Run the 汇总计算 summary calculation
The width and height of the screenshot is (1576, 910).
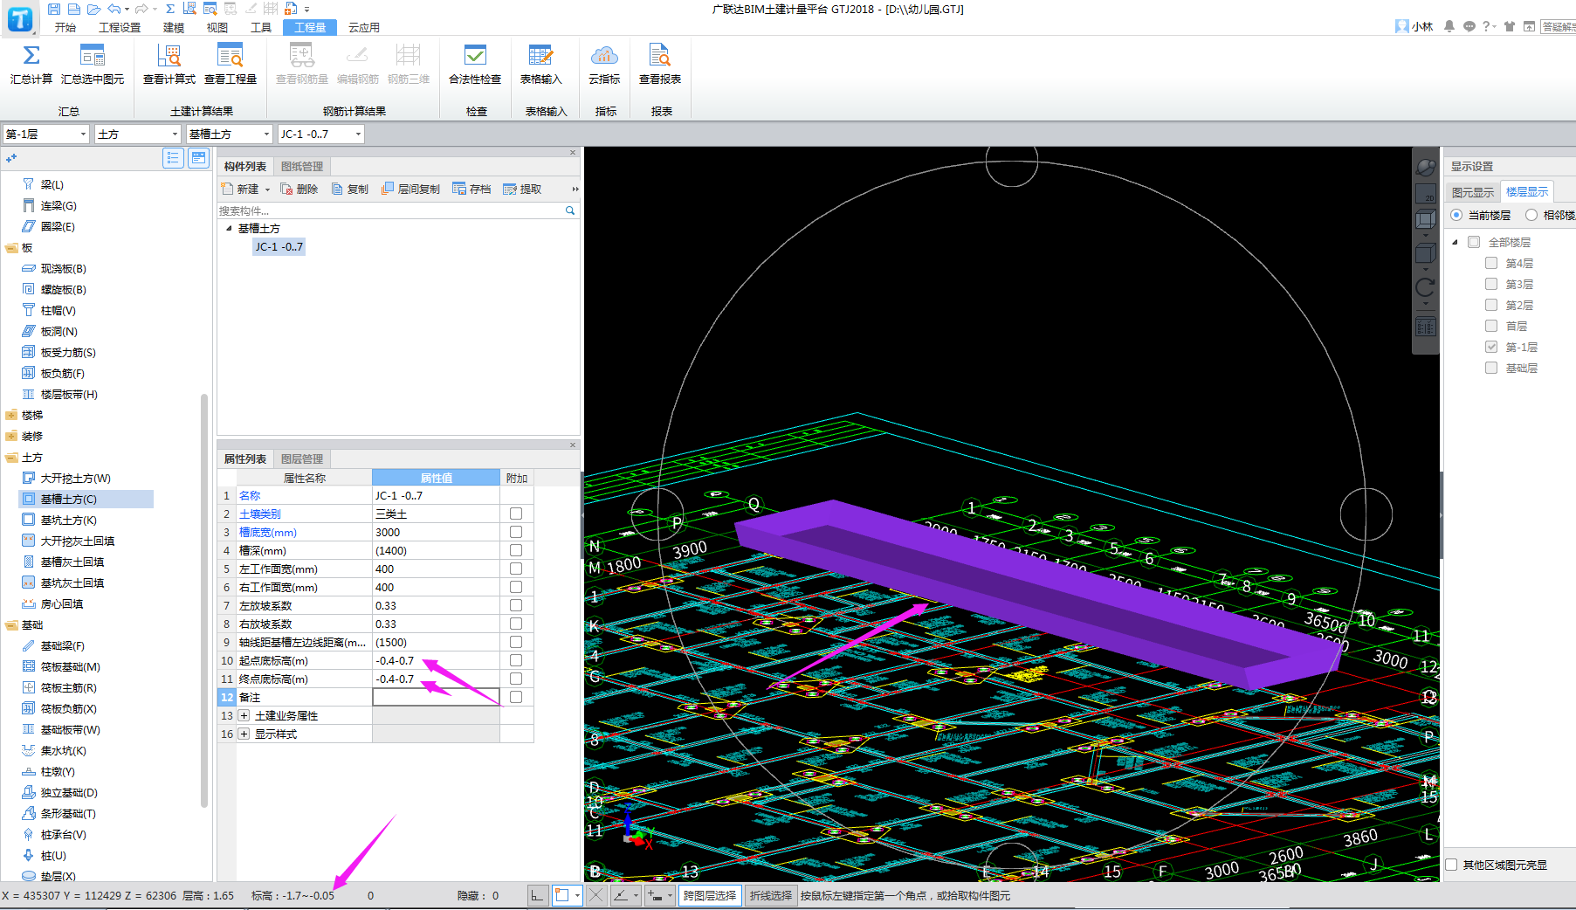pos(31,65)
